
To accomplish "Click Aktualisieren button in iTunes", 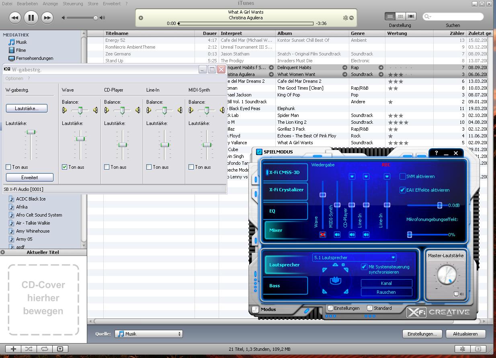I will tap(465, 334).
